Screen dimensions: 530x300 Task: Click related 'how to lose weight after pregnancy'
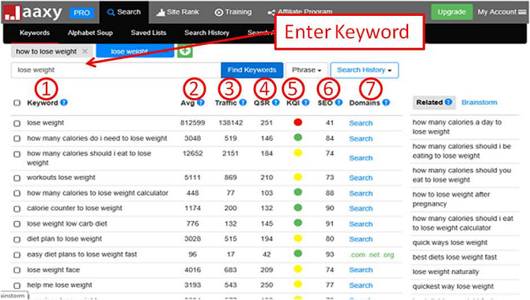click(x=451, y=199)
